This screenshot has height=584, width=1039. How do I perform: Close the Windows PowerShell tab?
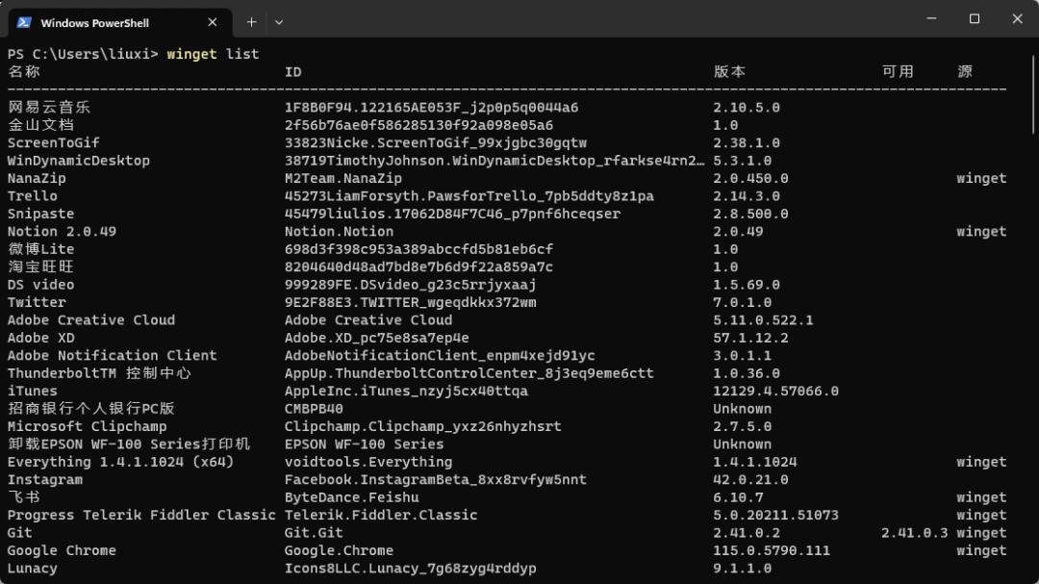212,22
